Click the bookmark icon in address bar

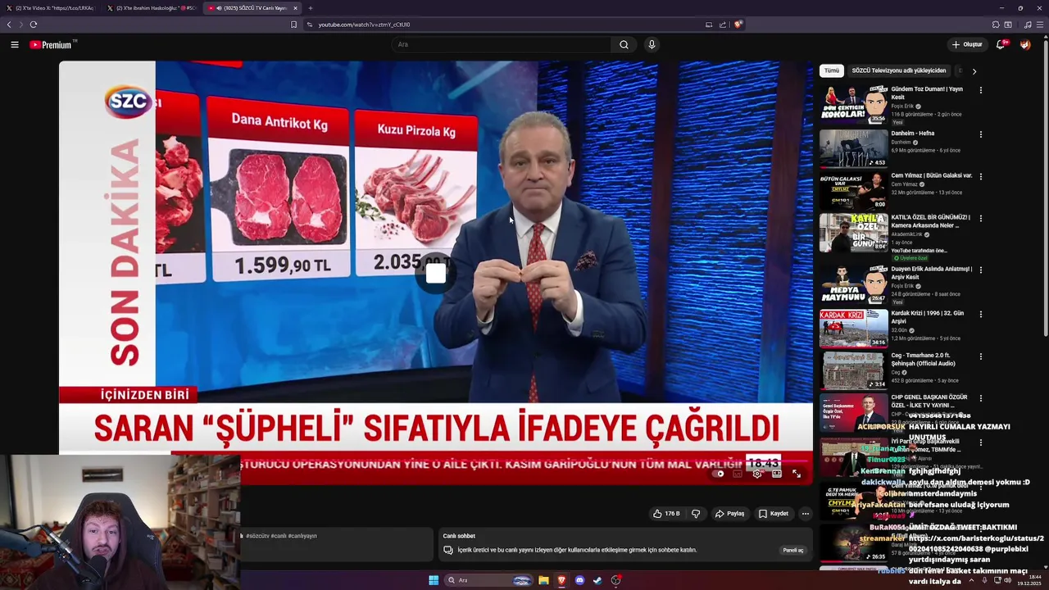pyautogui.click(x=293, y=25)
